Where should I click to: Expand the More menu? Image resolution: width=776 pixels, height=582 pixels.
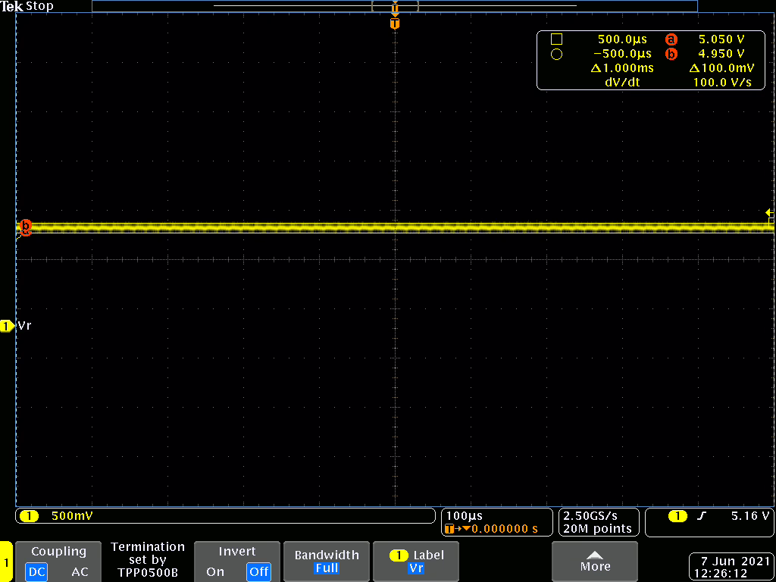click(595, 562)
